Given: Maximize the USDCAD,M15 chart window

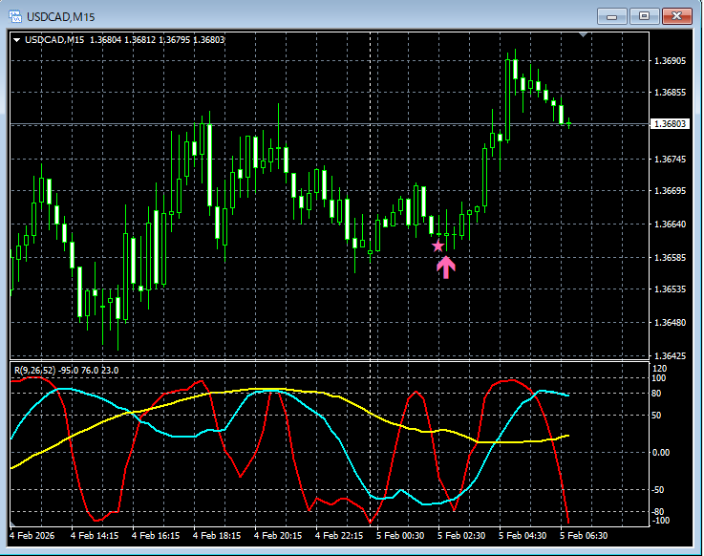Looking at the screenshot, I should coord(645,16).
